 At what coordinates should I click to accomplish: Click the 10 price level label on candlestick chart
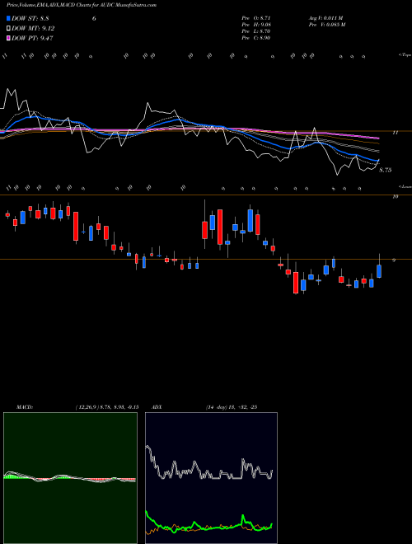[395, 197]
